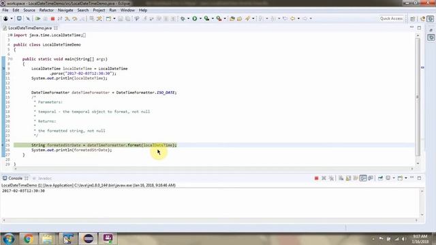Toggle Word Wrap in Console toolbar
Image resolution: width=436 pixels, height=245 pixels.
click(356, 178)
